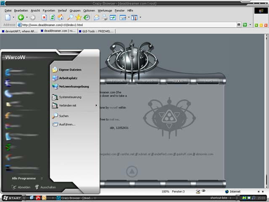Click the circular up-arrow button on page
Screen dimensions: 269x202
(x=132, y=171)
